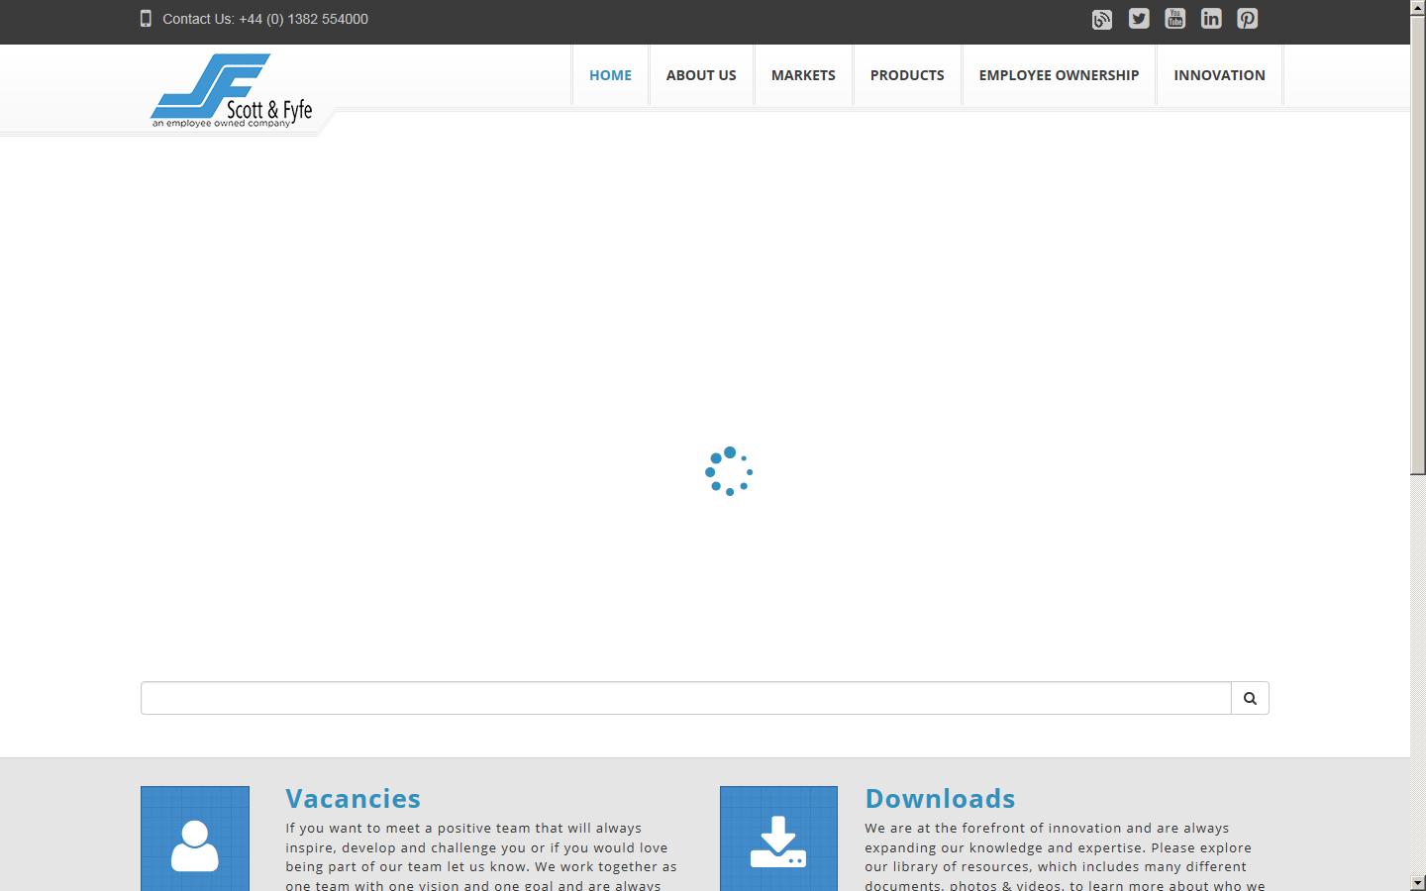Open the Pinterest social icon
The height and width of the screenshot is (891, 1426).
tap(1248, 19)
